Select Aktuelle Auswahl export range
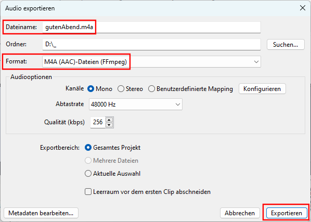 88,174
